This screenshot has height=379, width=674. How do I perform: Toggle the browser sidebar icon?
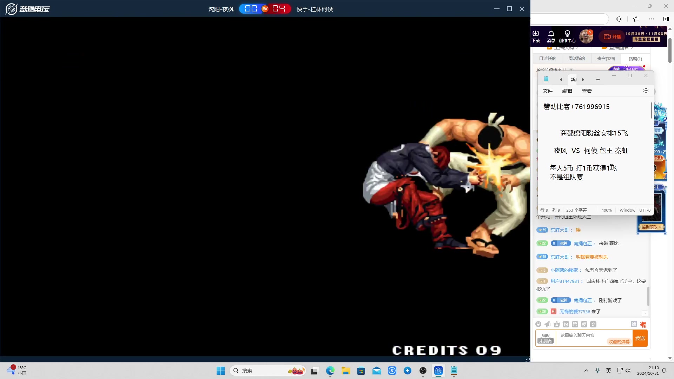666,19
